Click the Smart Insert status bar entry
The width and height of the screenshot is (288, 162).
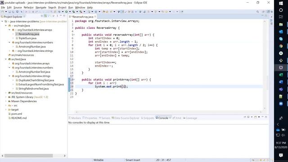pos(133,160)
